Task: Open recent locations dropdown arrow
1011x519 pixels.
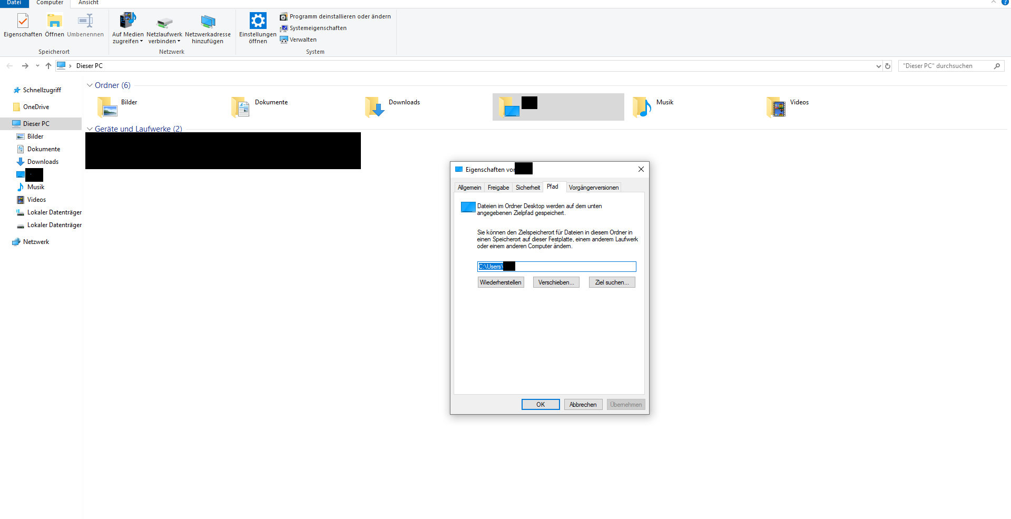Action: (x=37, y=66)
